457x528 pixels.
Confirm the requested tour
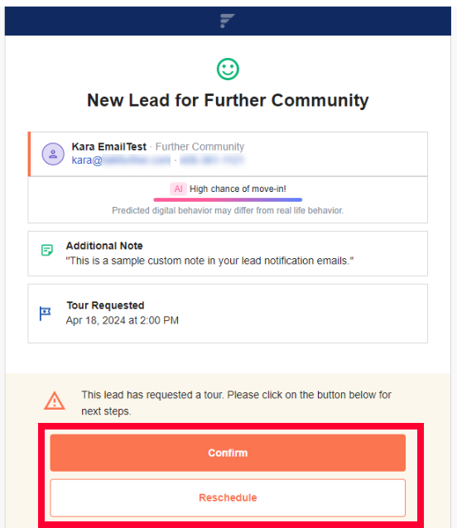(x=228, y=453)
